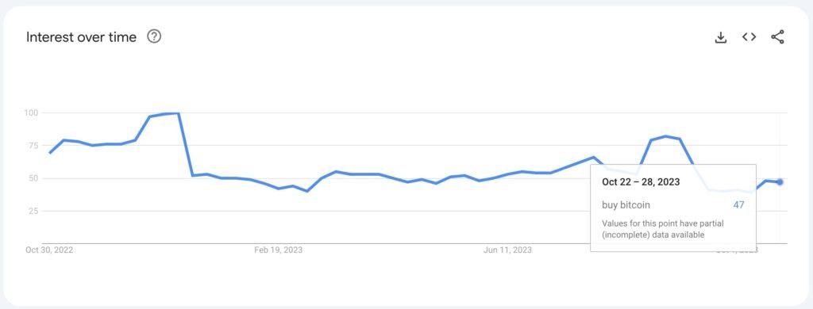
Task: Click the 75 value on y-axis
Action: coord(34,146)
